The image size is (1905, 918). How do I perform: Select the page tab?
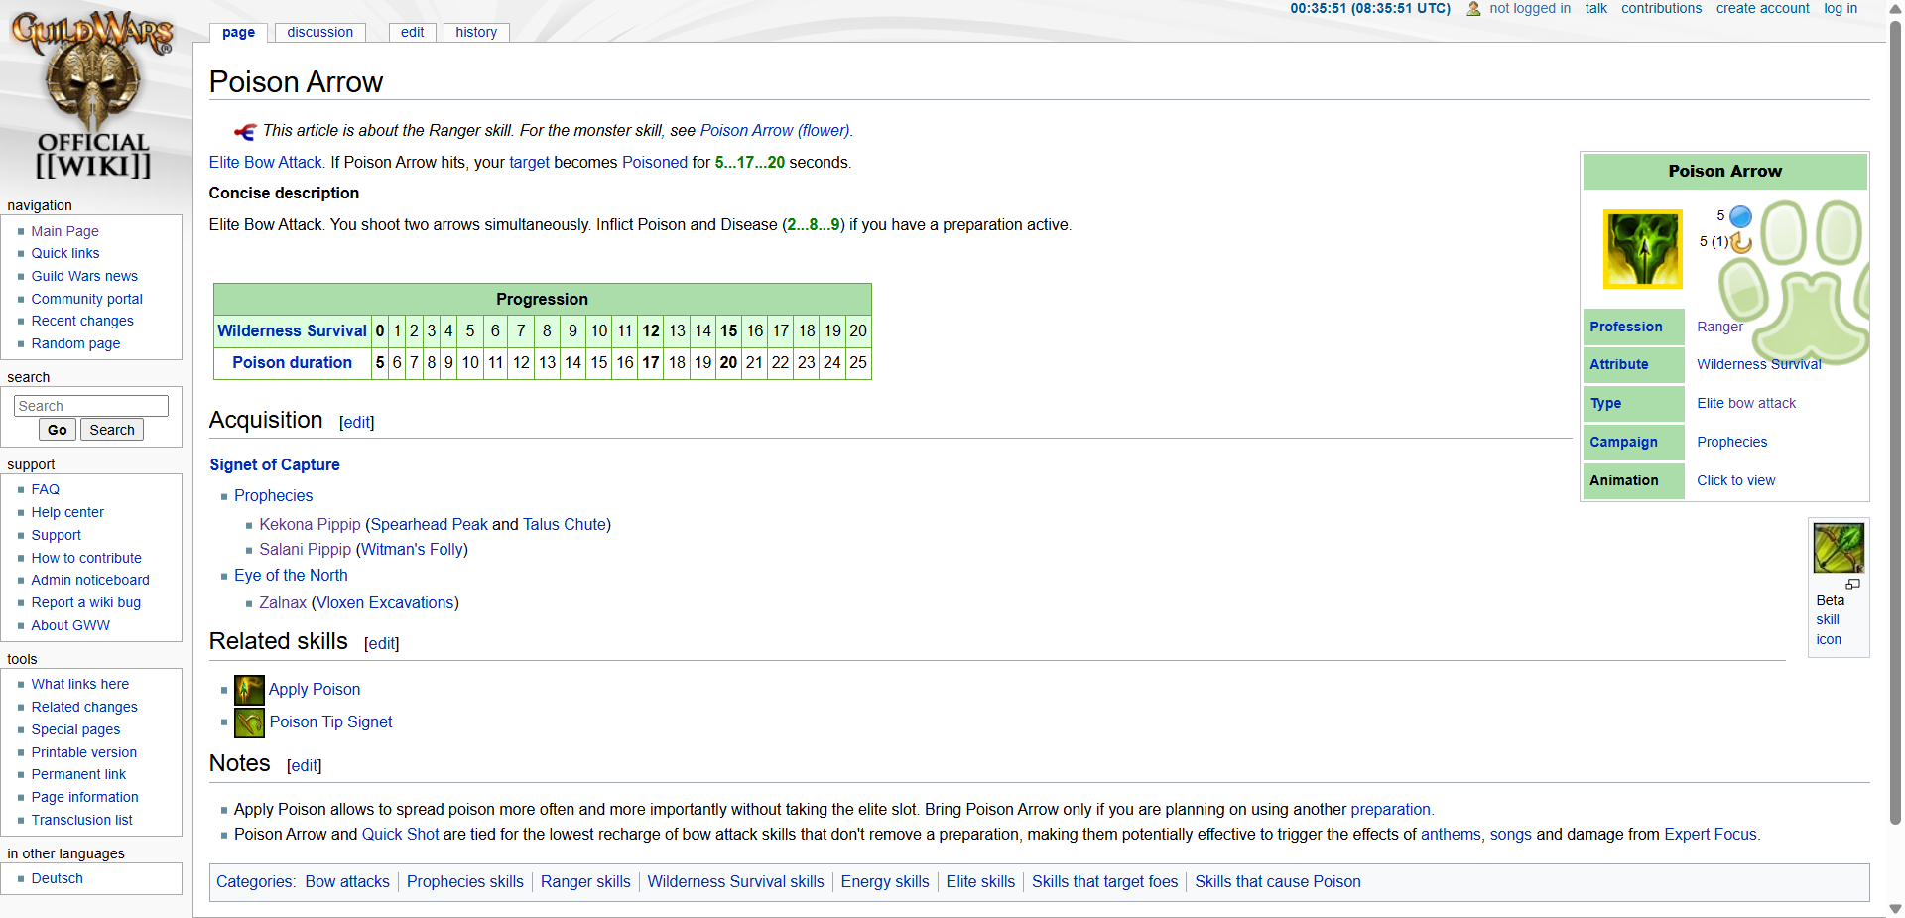[238, 32]
